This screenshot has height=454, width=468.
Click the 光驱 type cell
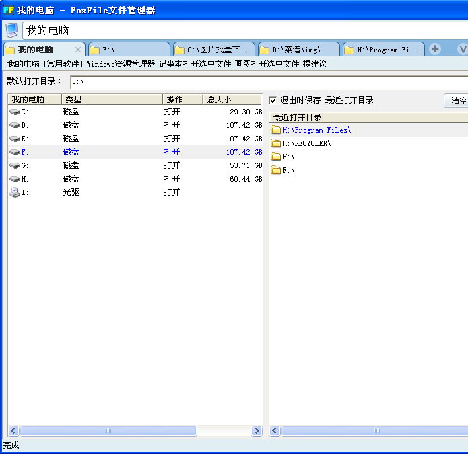point(71,192)
